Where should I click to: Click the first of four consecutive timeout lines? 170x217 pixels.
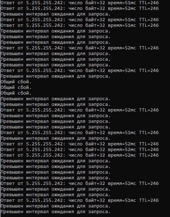(55, 161)
